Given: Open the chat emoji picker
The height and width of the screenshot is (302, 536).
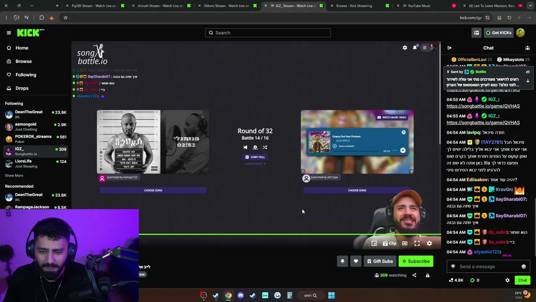Looking at the screenshot, I should (x=523, y=266).
